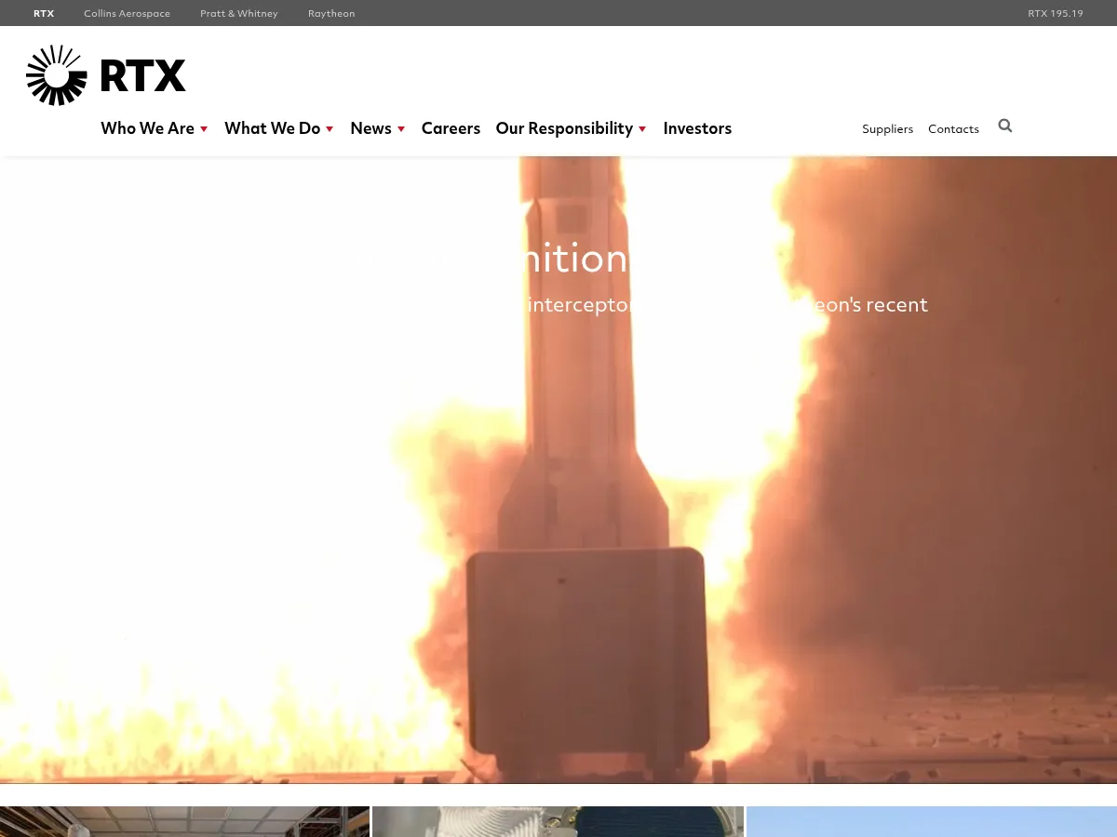Click the RTX sunburst logo to go home
Screen dimensions: 1117x837
point(56,74)
